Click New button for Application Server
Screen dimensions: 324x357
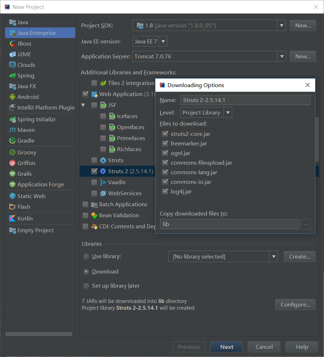coord(303,57)
